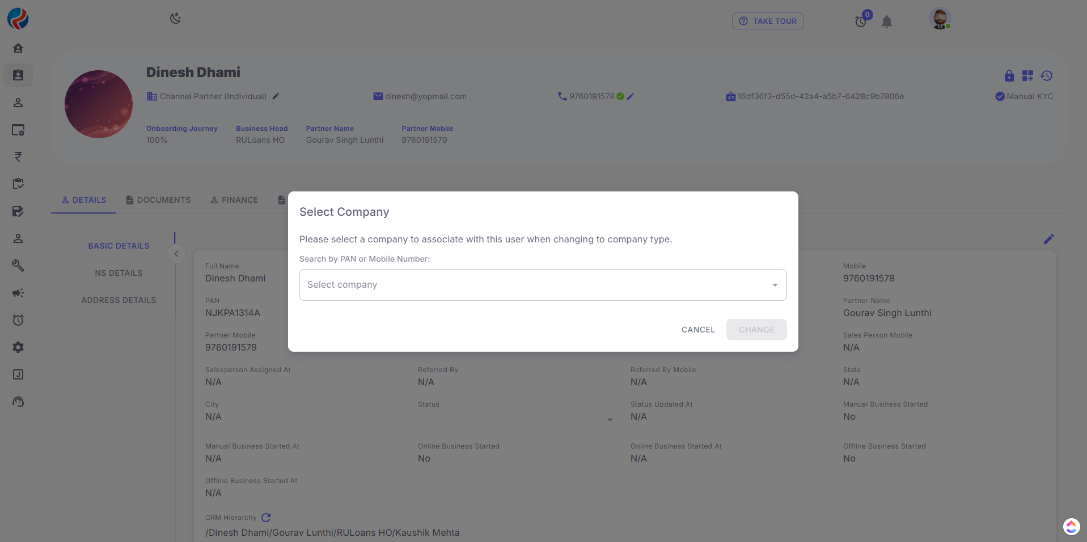Open the rupee finance icon in sidebar

click(18, 157)
